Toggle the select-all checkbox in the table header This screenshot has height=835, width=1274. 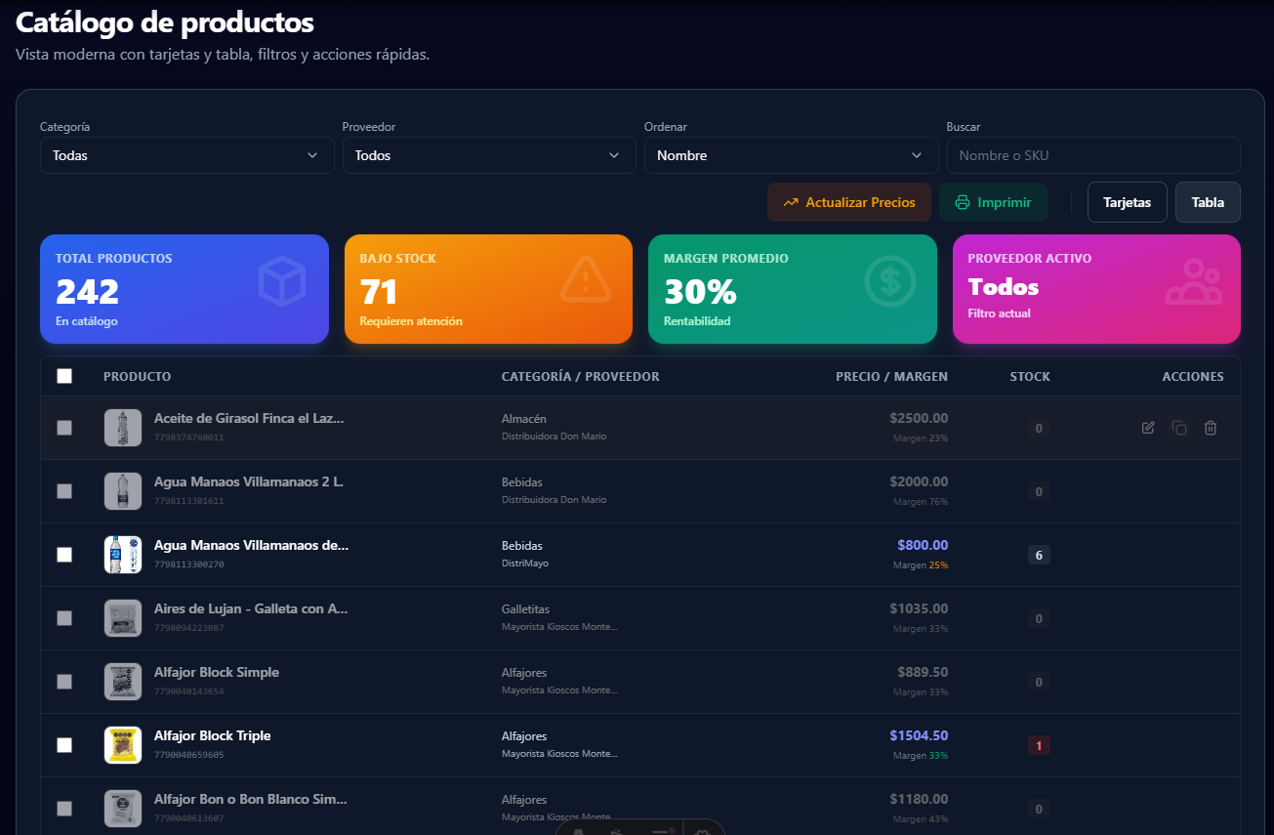(x=64, y=376)
